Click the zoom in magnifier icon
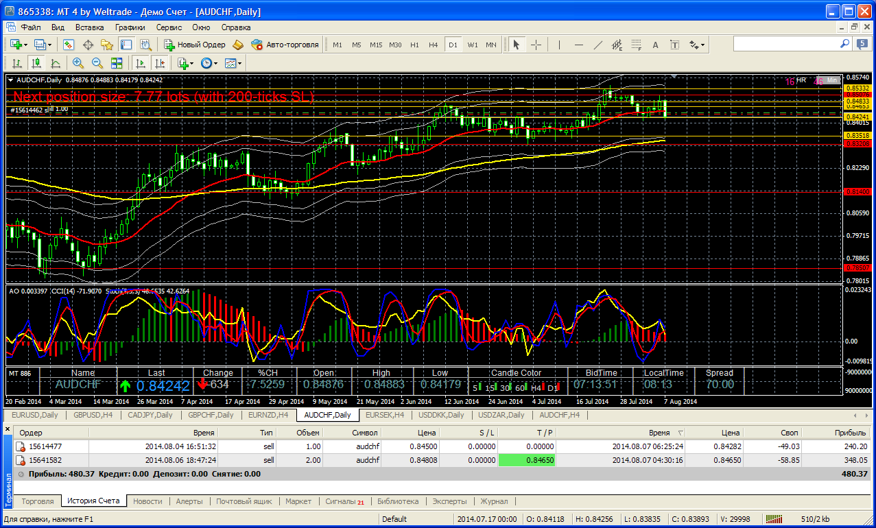The width and height of the screenshot is (876, 528). point(78,63)
